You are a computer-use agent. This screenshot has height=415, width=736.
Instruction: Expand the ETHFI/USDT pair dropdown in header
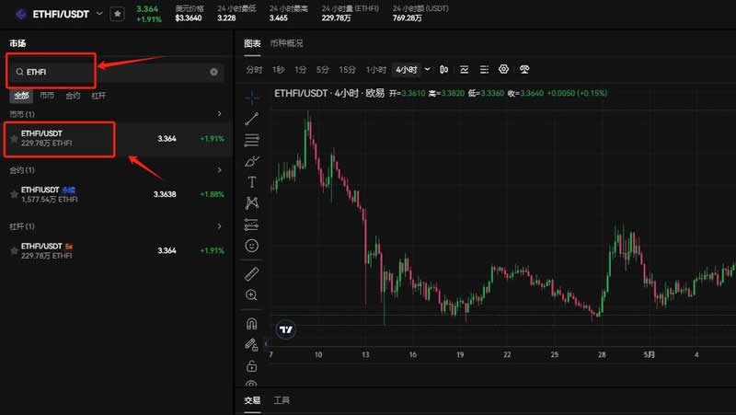click(98, 14)
